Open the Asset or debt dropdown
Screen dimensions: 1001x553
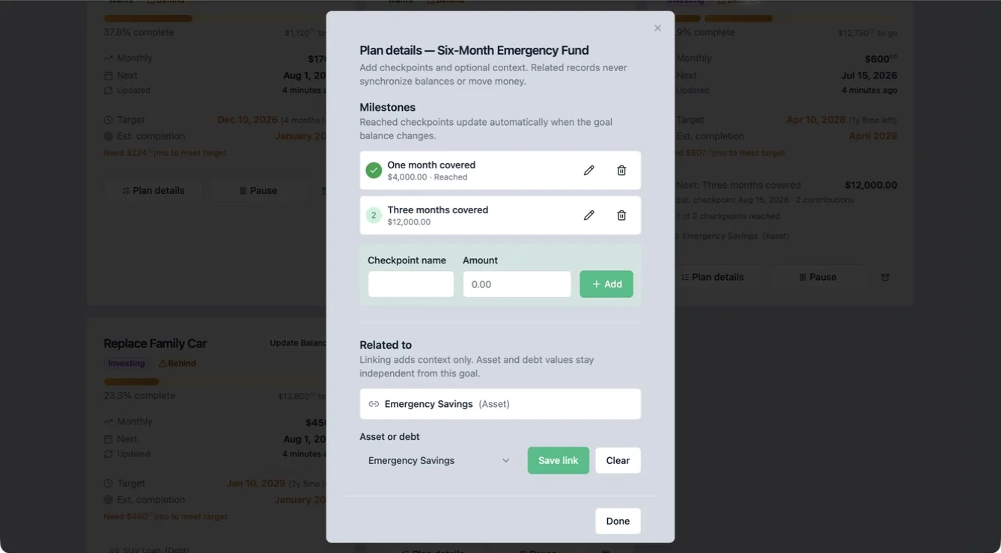click(x=439, y=461)
